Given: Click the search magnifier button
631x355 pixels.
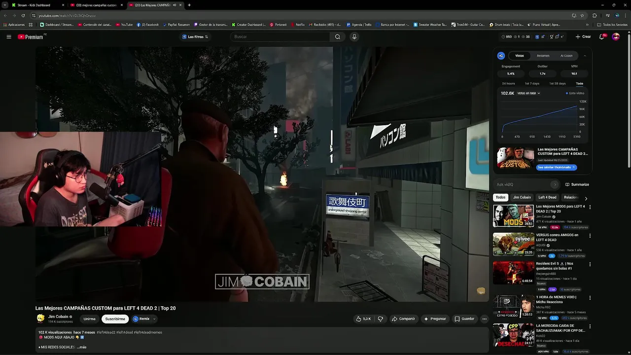Looking at the screenshot, I should pyautogui.click(x=338, y=36).
